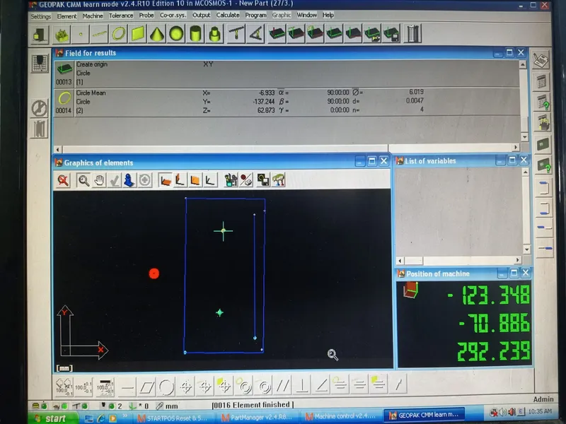566x424 pixels.
Task: Activate the pan hand tool
Action: (x=99, y=180)
